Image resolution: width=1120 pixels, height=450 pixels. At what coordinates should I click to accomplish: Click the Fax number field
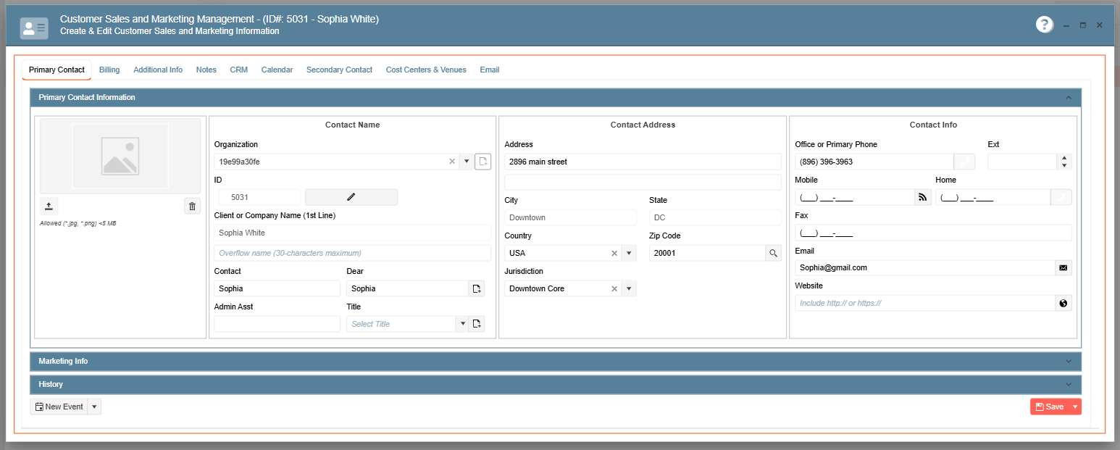point(933,233)
